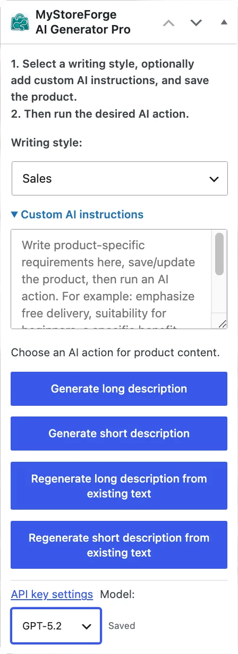
Task: Click the arrow in the model selector
Action: pos(87,626)
